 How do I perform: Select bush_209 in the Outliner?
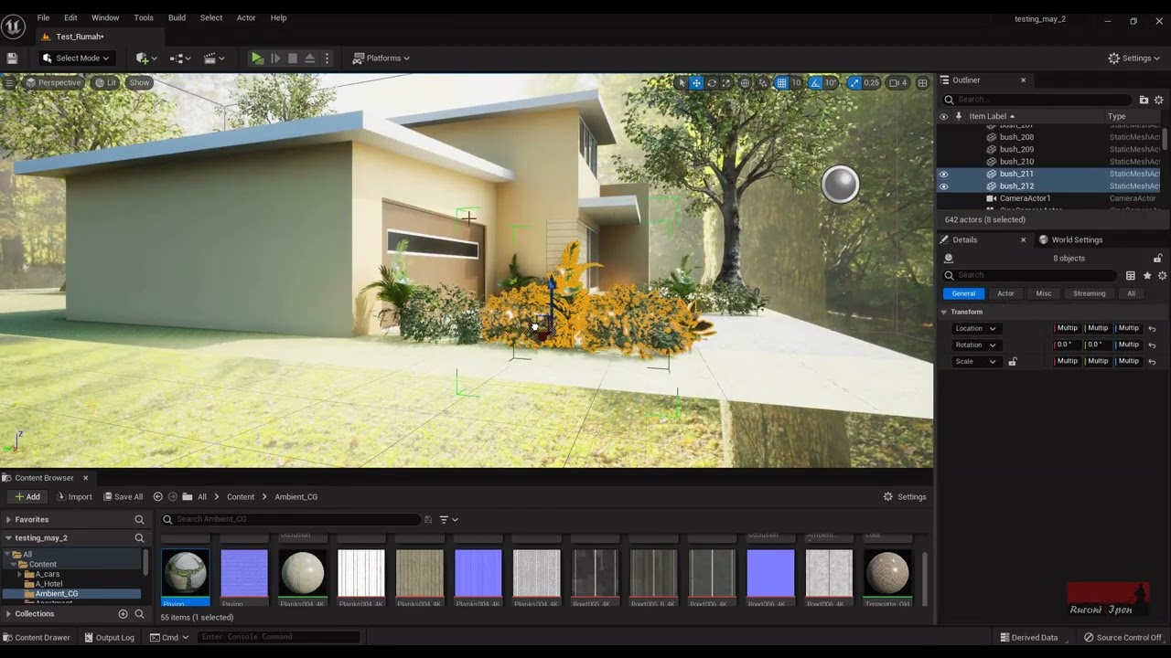point(1016,149)
